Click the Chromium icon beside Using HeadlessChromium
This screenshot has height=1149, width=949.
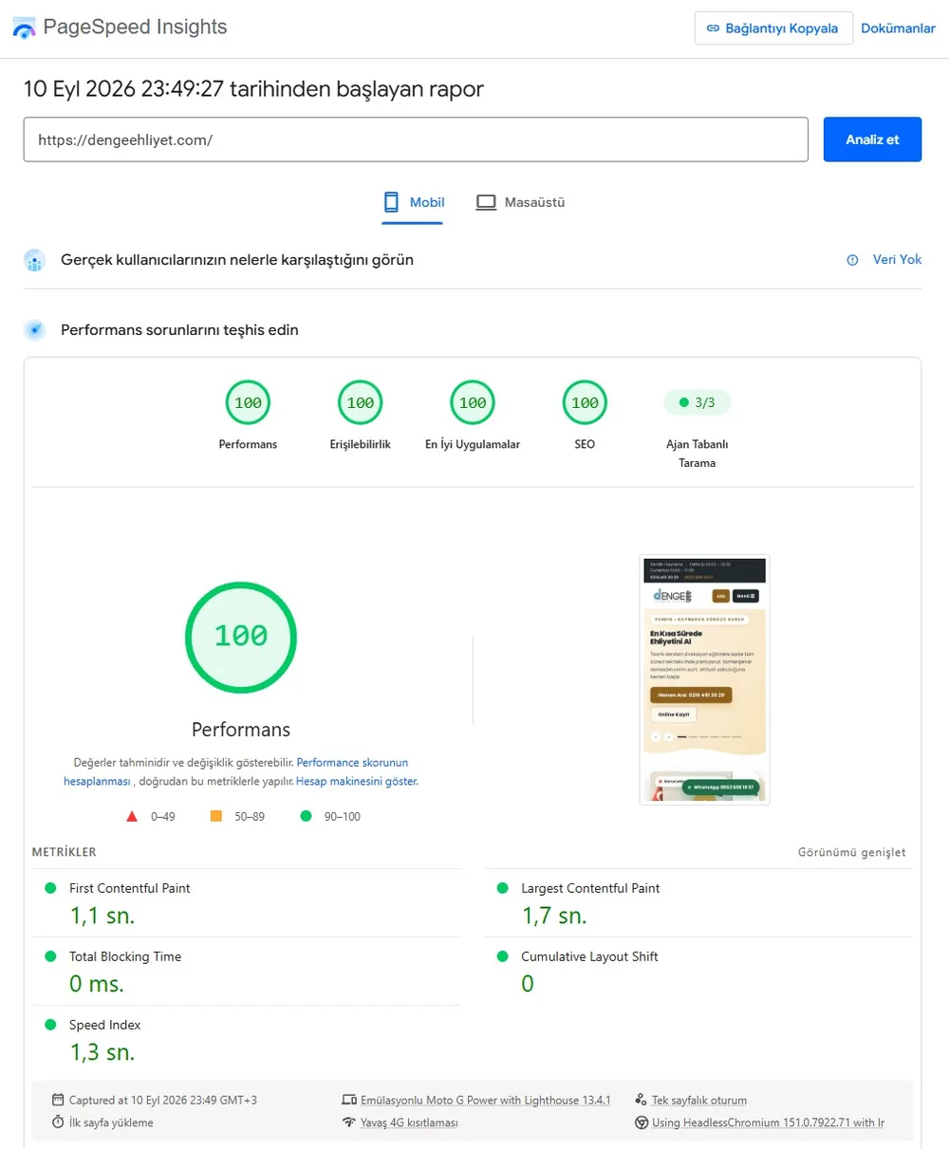pyautogui.click(x=642, y=1122)
